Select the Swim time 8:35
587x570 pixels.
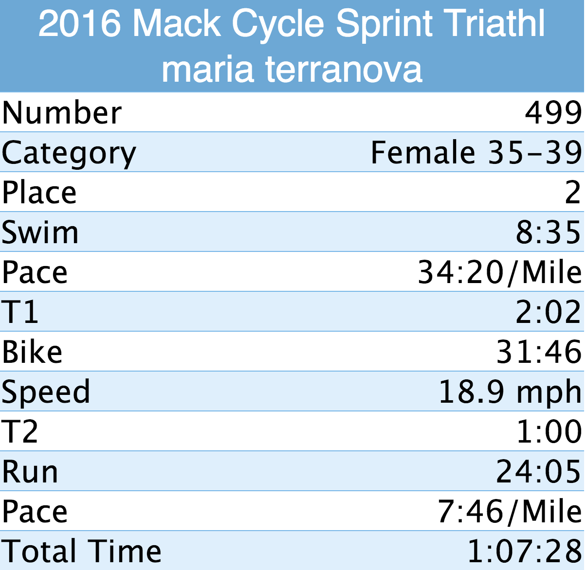click(548, 232)
